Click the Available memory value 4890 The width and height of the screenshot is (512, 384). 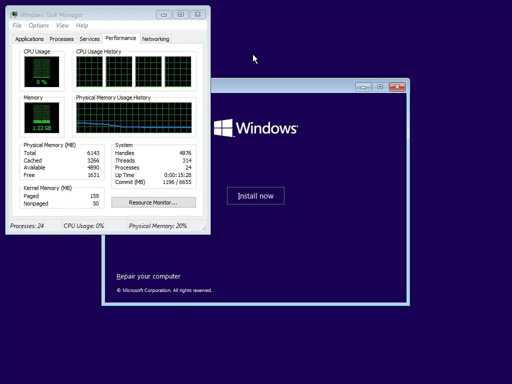(93, 168)
